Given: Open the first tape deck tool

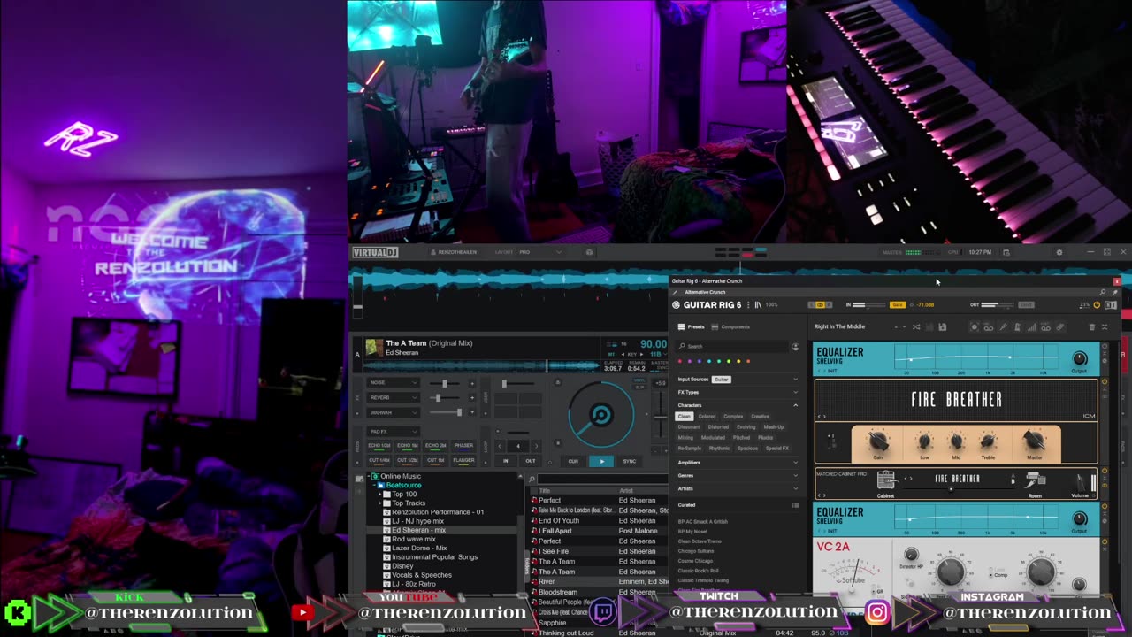Looking at the screenshot, I should click(x=988, y=327).
